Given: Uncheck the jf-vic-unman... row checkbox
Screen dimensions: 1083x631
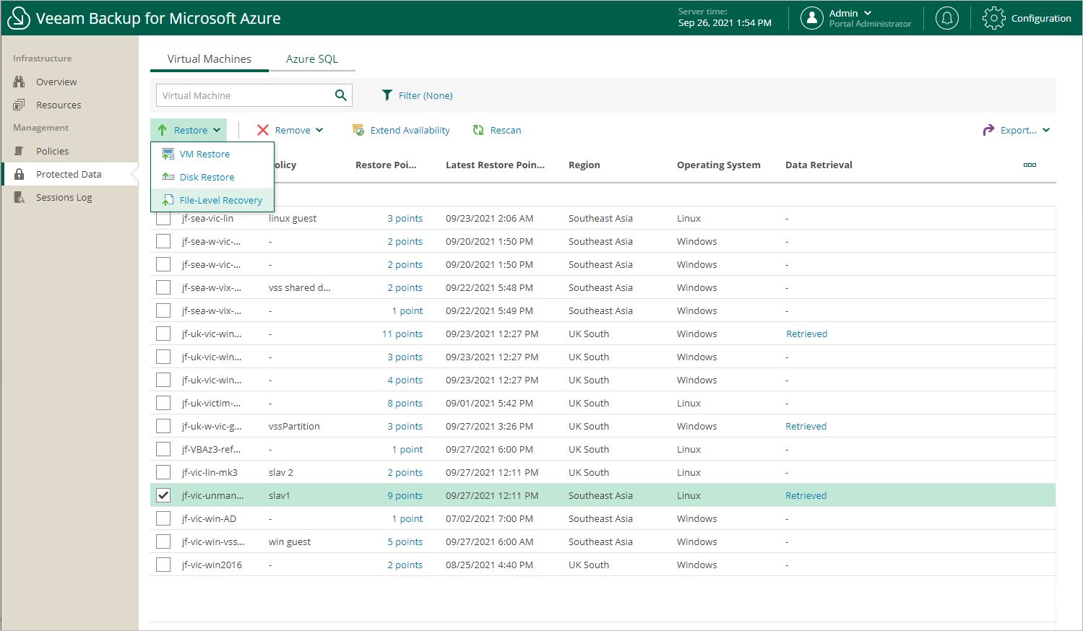Looking at the screenshot, I should pos(163,495).
